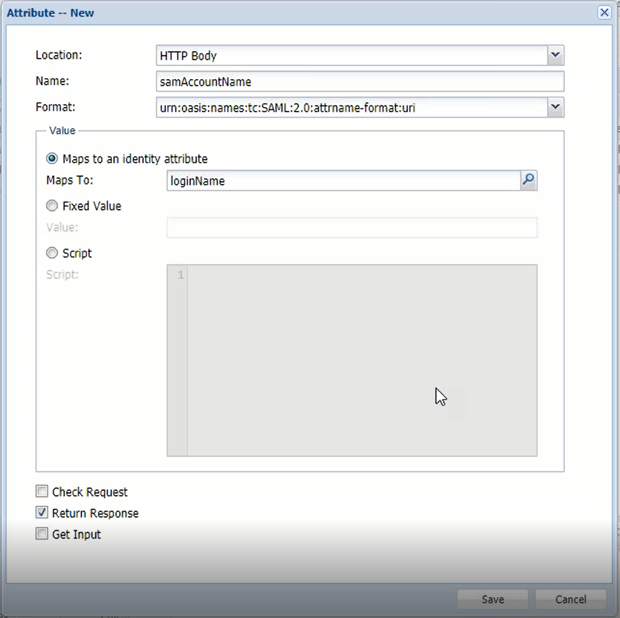Viewport: 620px width, 618px height.
Task: Click the empty Fixed Value input box
Action: [352, 228]
